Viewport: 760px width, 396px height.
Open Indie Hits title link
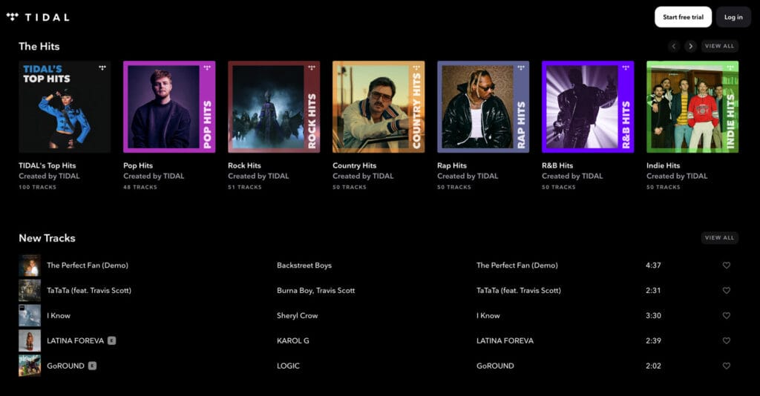click(663, 165)
